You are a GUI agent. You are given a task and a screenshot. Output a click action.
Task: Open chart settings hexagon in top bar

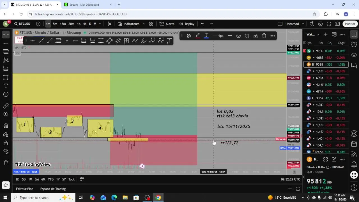tap(320, 24)
